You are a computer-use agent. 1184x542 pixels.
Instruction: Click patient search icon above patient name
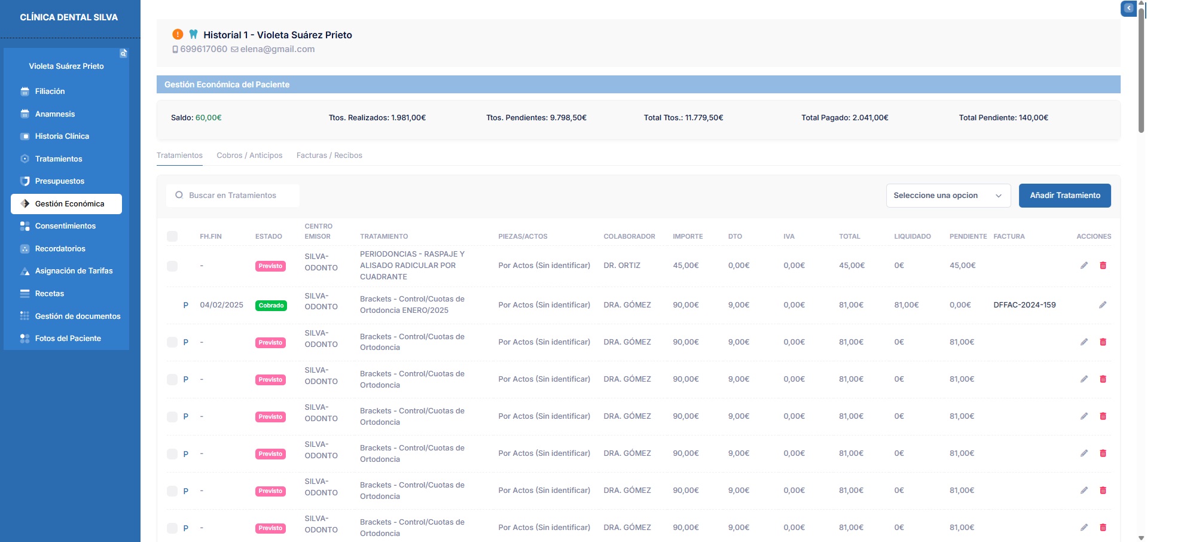click(x=123, y=53)
